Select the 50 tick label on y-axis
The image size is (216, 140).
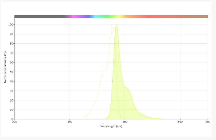pyautogui.click(x=11, y=72)
